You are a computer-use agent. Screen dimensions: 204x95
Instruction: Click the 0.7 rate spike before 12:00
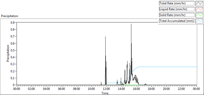click(x=105, y=37)
